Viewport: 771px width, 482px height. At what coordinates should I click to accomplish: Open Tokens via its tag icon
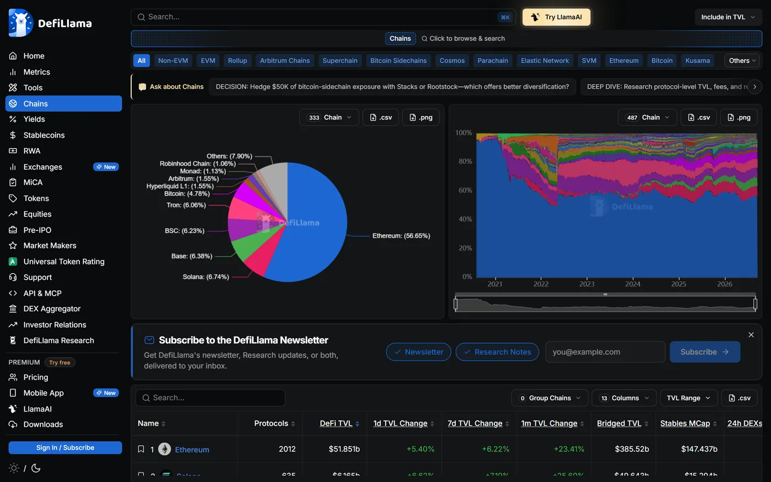click(x=13, y=198)
